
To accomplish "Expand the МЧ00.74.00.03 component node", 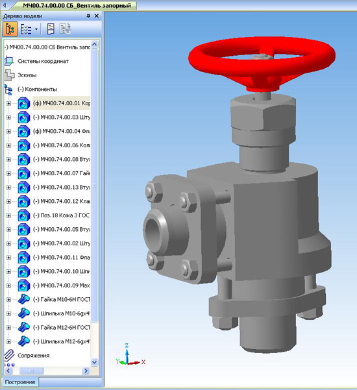I will (x=8, y=117).
